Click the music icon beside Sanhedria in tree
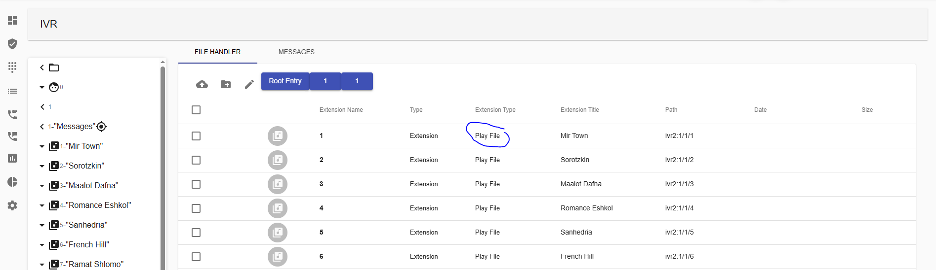 click(54, 225)
